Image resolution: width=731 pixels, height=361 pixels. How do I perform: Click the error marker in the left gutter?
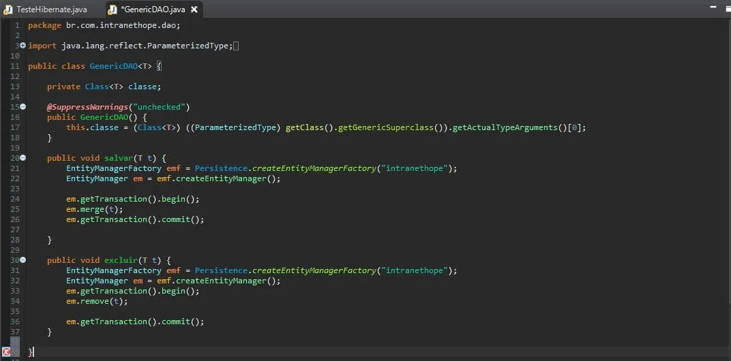6,351
